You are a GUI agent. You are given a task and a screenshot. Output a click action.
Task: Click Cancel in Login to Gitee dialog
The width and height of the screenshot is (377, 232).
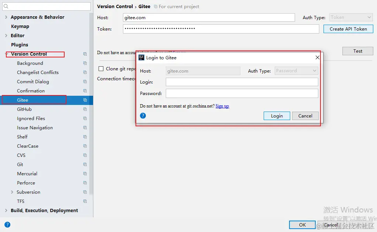[x=305, y=116]
